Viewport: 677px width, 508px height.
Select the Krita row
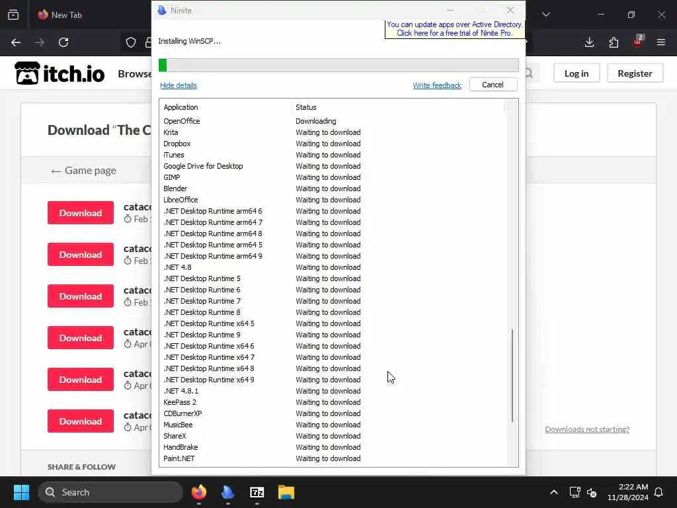tap(333, 132)
